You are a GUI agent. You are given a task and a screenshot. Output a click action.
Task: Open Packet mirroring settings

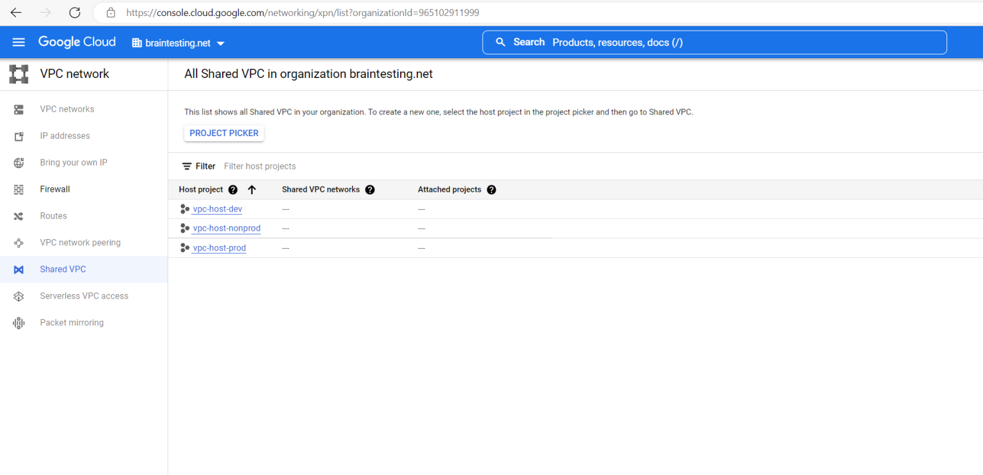(71, 322)
